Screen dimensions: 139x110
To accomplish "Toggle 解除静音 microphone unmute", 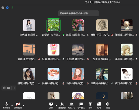I will point(7,105).
